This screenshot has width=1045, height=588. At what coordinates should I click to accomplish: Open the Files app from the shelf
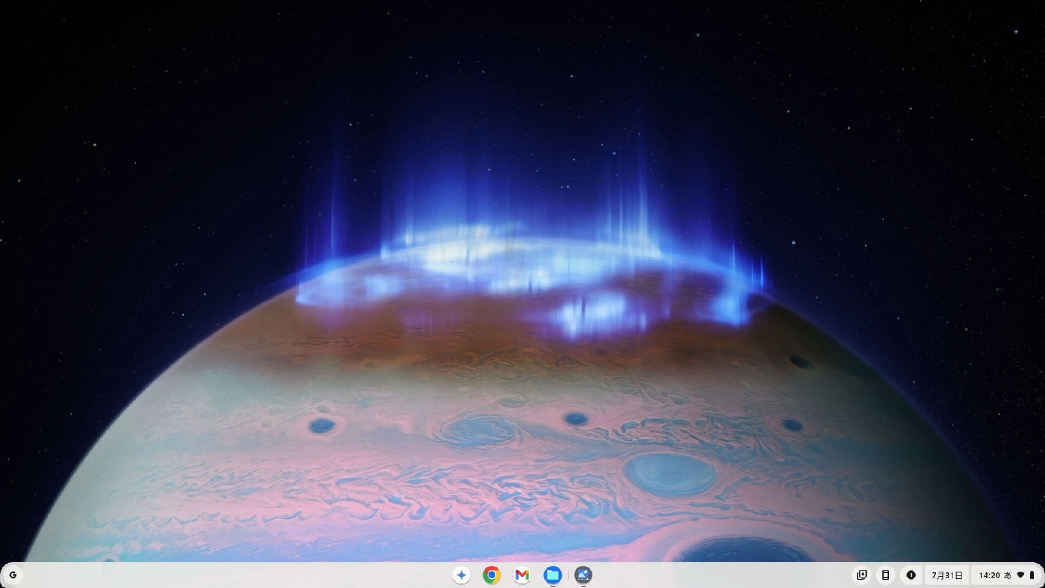553,575
